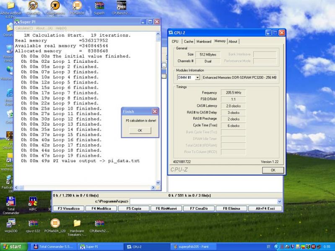The image size is (335, 251).
Task: Click the Channels # value Dual
Action: click(x=208, y=61)
